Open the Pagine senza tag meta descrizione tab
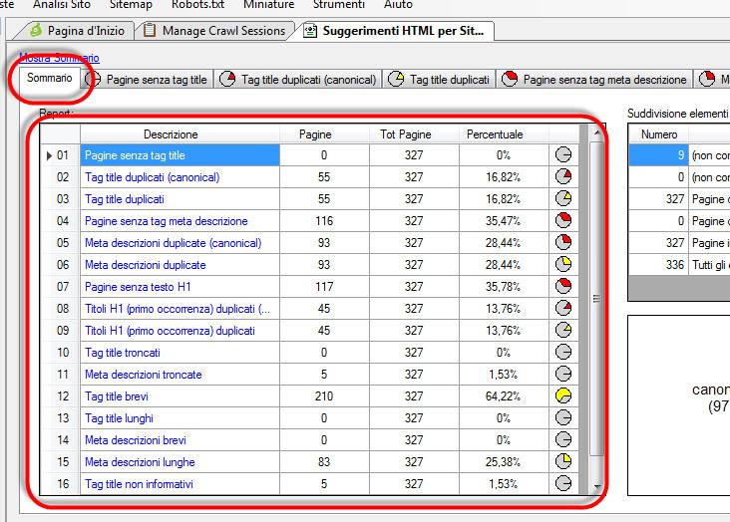The width and height of the screenshot is (730, 522). (x=594, y=79)
